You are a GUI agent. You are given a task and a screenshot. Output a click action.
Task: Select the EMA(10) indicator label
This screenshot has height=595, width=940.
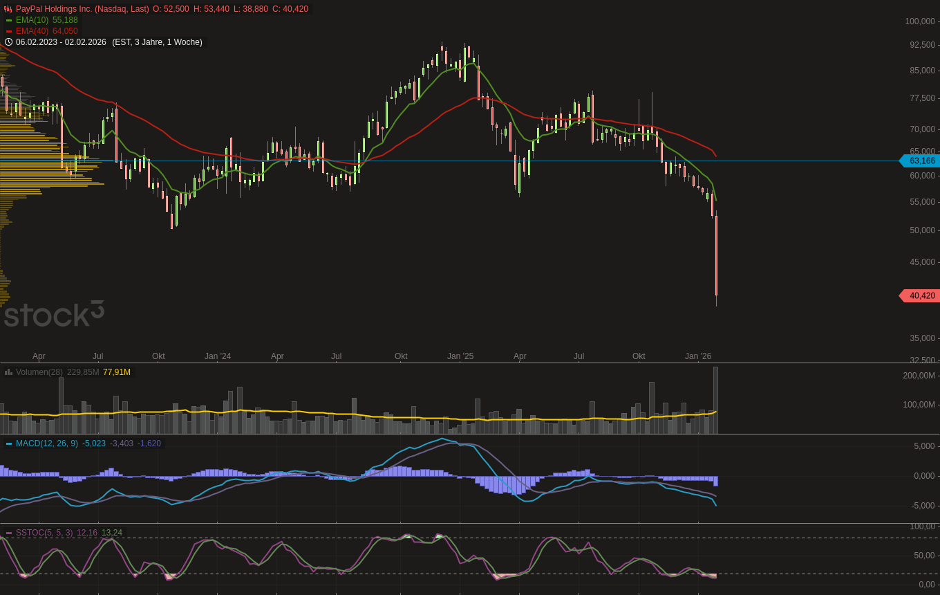[x=32, y=20]
